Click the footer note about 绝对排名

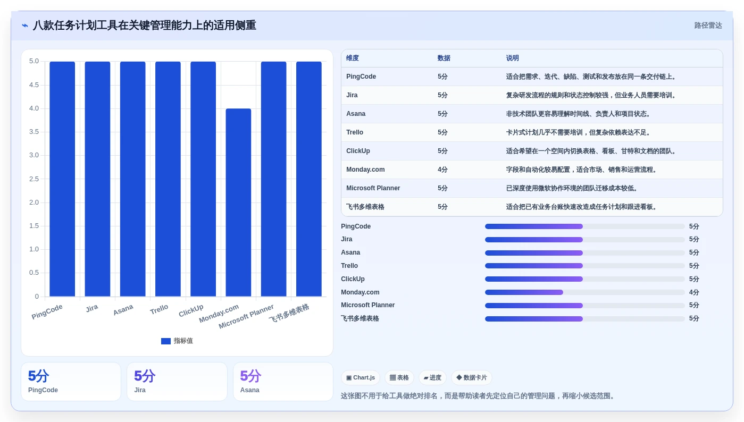tap(478, 396)
